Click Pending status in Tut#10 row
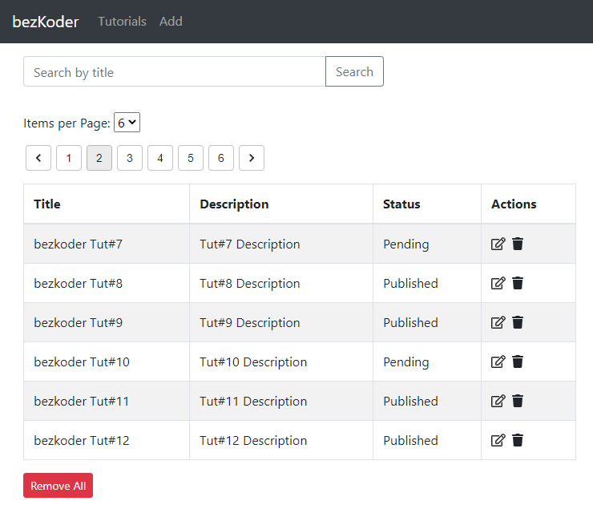The image size is (593, 513). click(405, 363)
